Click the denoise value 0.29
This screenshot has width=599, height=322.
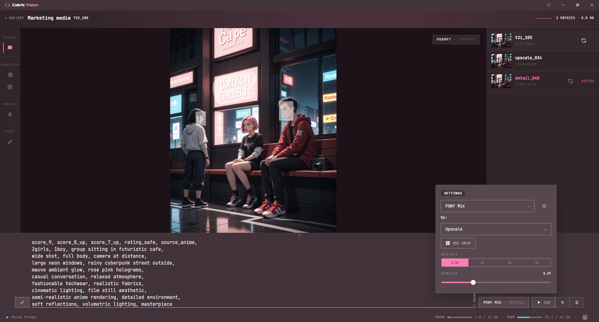pos(547,273)
